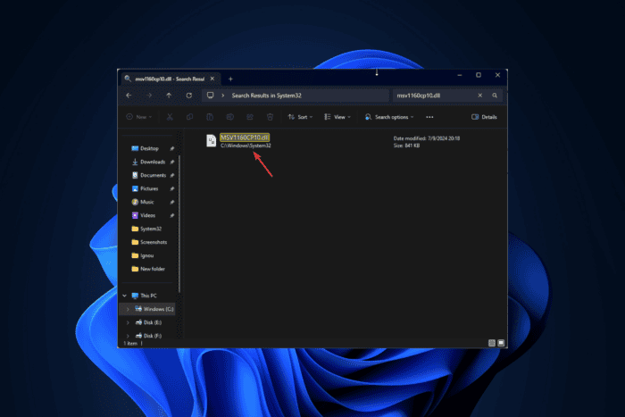Open Downloads in the sidebar
Viewport: 625px width, 417px height.
coord(153,162)
